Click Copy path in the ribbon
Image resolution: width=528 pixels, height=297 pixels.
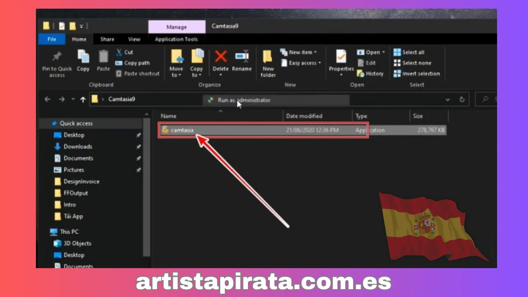tap(132, 63)
